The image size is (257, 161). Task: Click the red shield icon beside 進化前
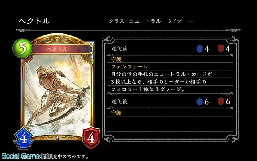[x=221, y=49]
